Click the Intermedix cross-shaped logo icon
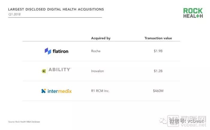This screenshot has width=210, height=130. tap(43, 91)
